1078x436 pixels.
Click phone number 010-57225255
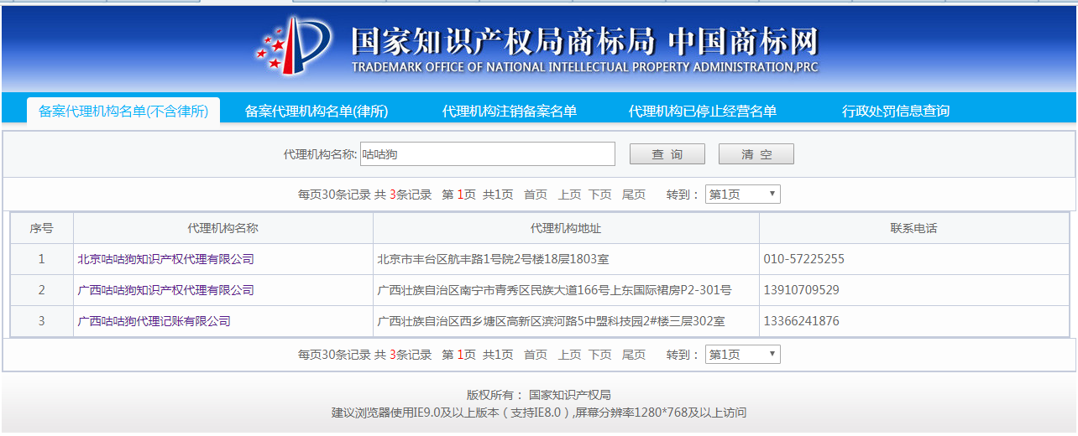point(804,259)
